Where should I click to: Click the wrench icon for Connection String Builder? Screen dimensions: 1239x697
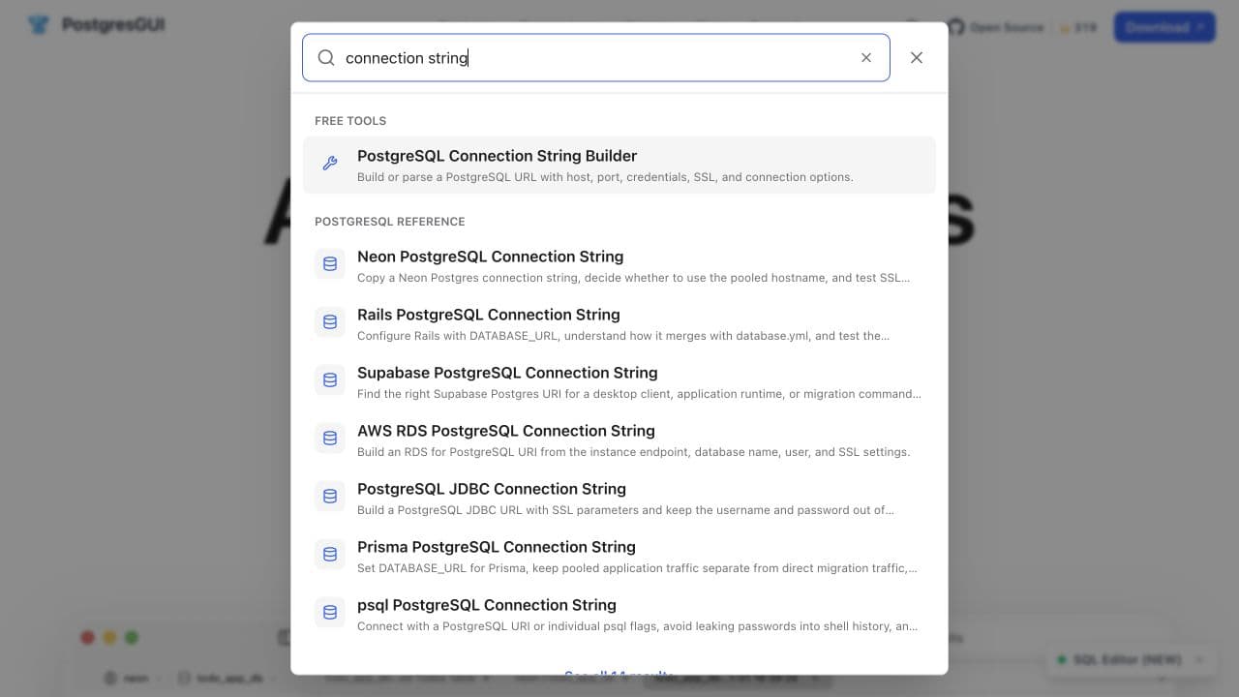point(330,164)
